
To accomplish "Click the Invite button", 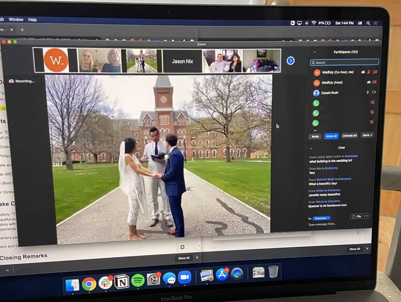I will tap(315, 137).
